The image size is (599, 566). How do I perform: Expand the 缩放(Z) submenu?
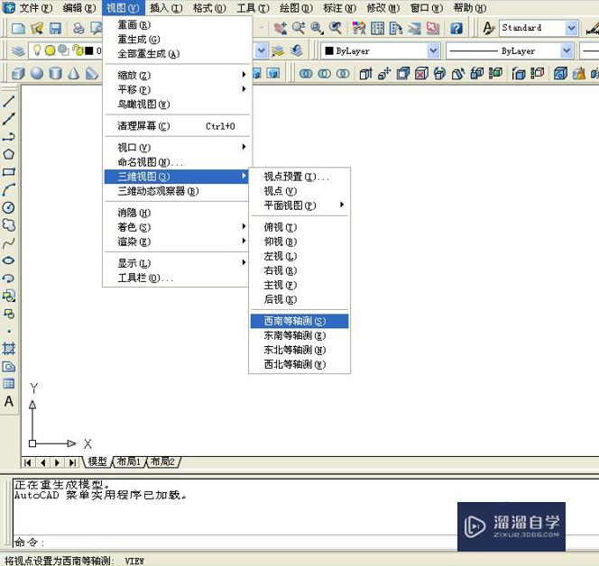[x=177, y=75]
